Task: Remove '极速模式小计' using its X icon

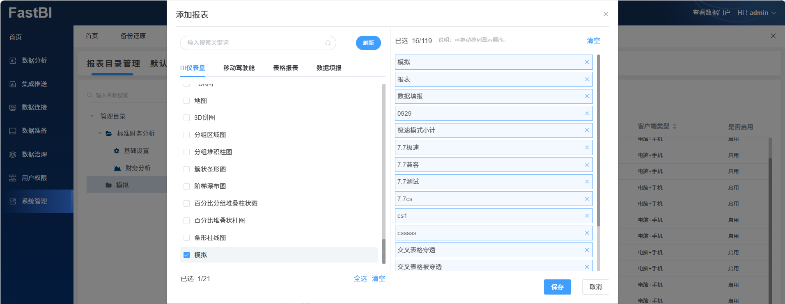Action: (x=587, y=130)
